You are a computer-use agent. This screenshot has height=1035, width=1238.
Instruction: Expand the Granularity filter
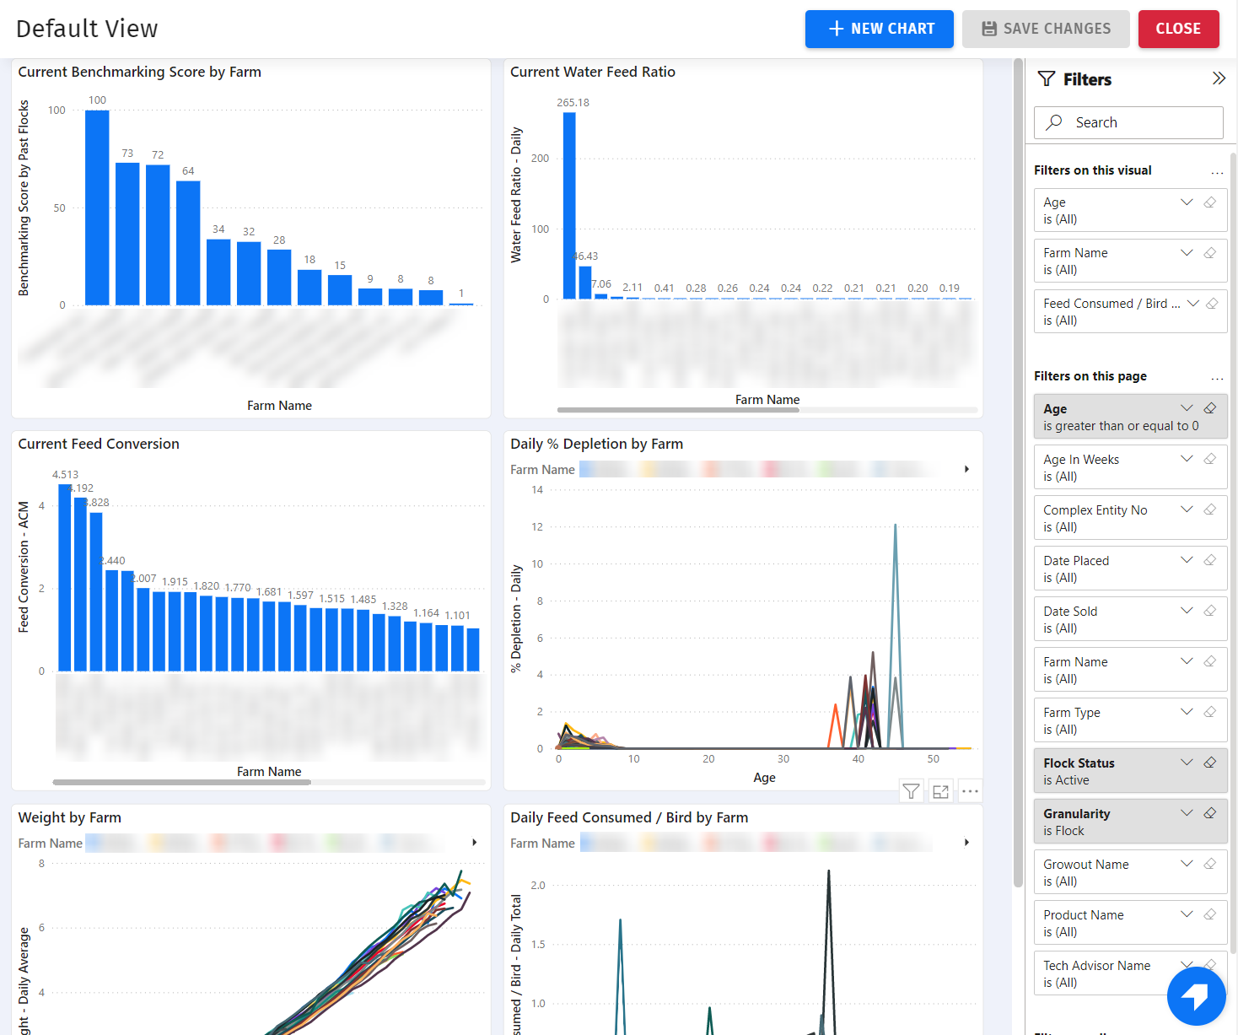click(x=1187, y=813)
